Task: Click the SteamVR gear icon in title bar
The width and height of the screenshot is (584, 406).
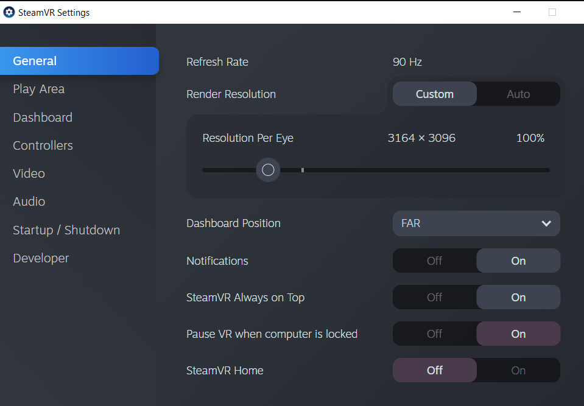Action: click(9, 12)
